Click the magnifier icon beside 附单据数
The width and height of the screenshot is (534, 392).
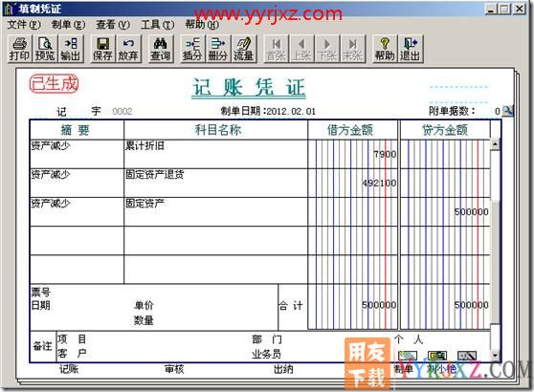click(507, 111)
